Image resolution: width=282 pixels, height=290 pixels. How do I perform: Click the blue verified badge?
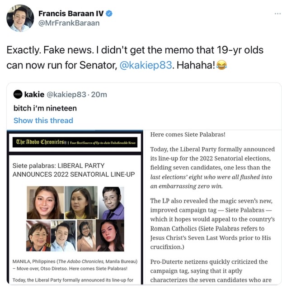108,13
